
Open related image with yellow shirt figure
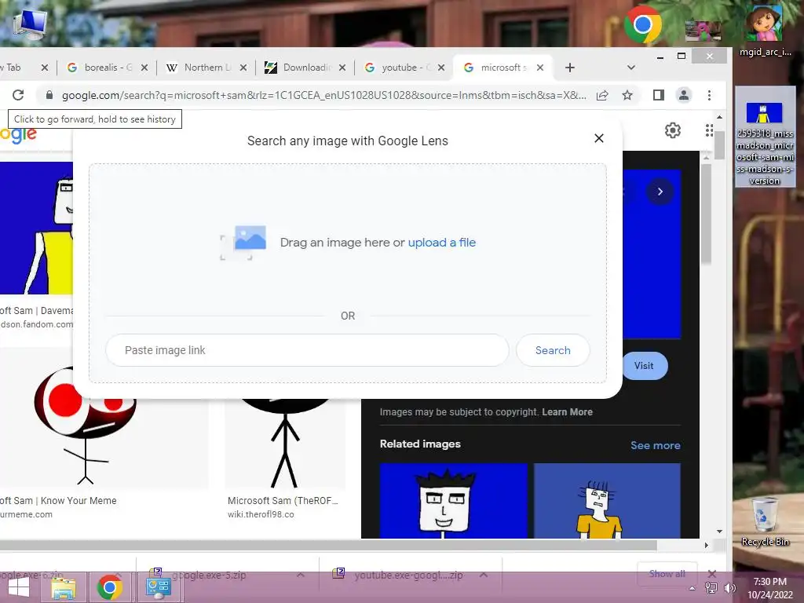click(607, 501)
